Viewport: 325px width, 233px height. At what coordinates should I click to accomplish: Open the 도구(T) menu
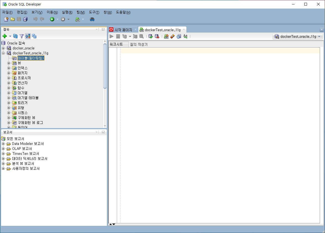tap(94, 12)
